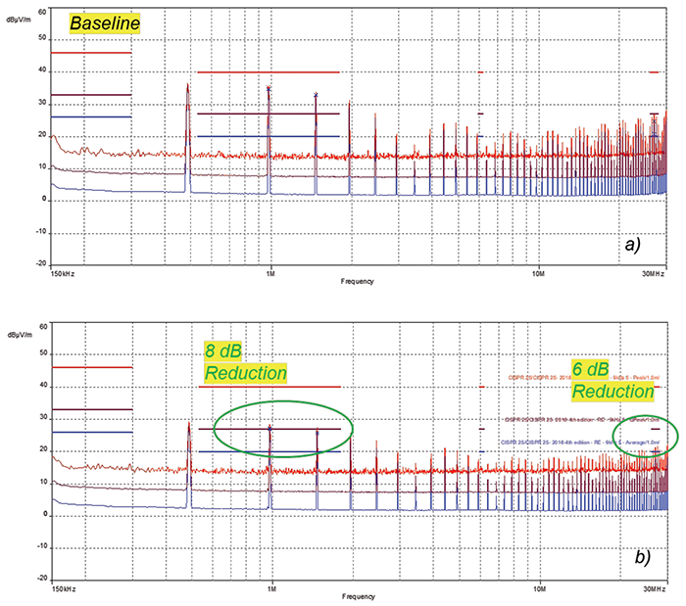
Task: Click the star marker at 1M in baseline plot
Action: [269, 89]
